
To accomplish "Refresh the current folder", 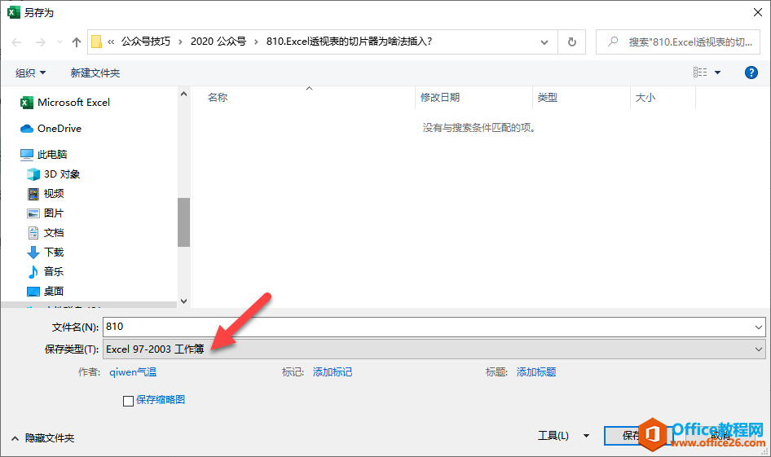I will (572, 42).
